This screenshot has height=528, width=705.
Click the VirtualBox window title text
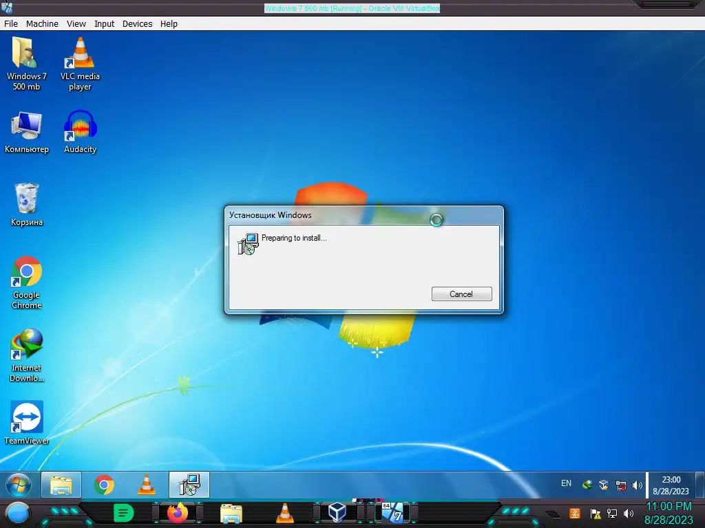[x=352, y=8]
